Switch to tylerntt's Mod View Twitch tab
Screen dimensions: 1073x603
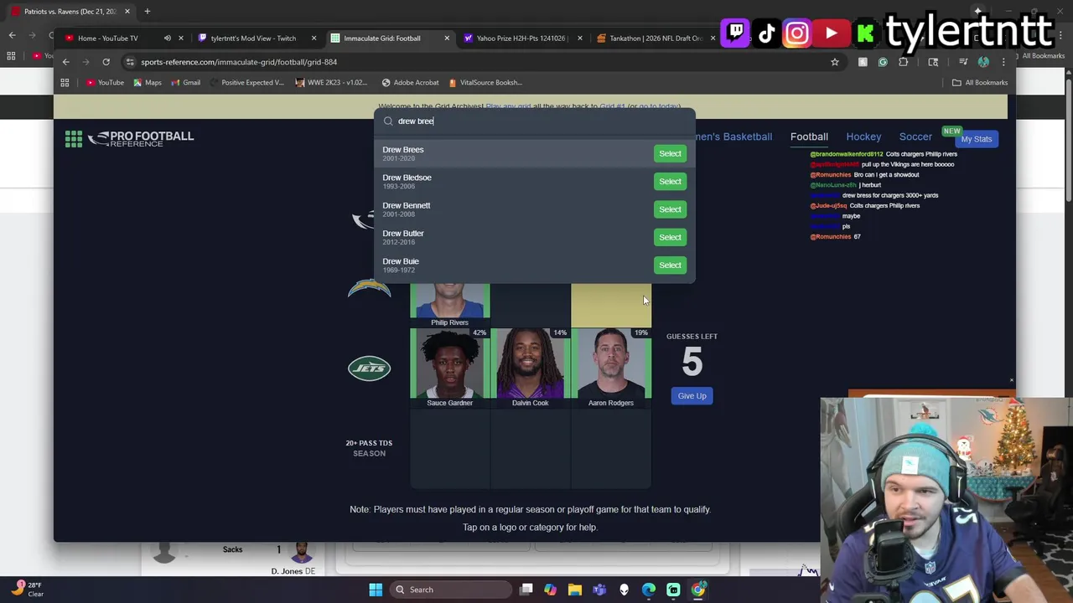point(253,38)
